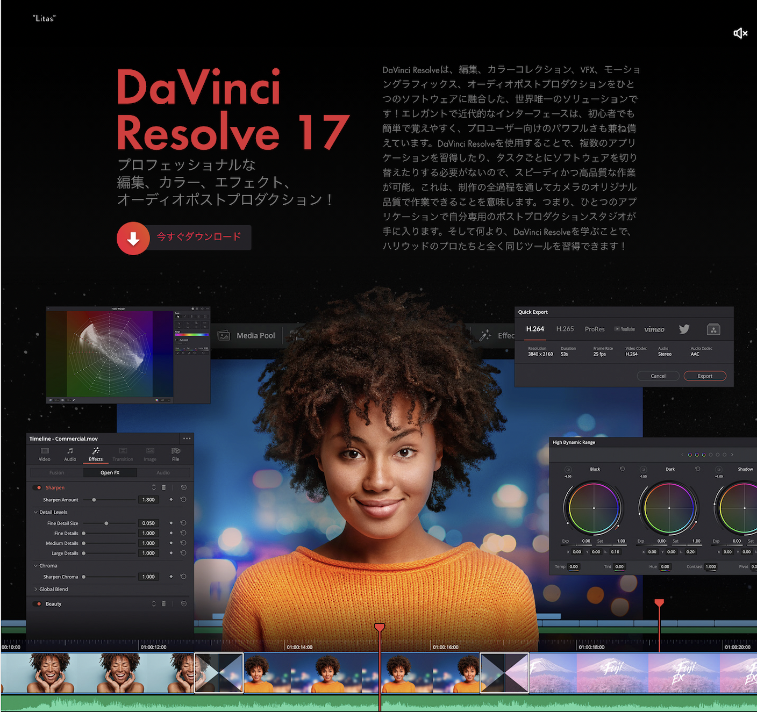Adjust the Sharpen Chroma slider handle
The height and width of the screenshot is (712, 757).
click(84, 577)
